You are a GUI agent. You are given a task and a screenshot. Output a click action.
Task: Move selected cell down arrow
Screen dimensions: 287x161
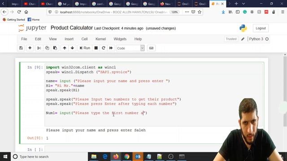pyautogui.click(x=72, y=48)
